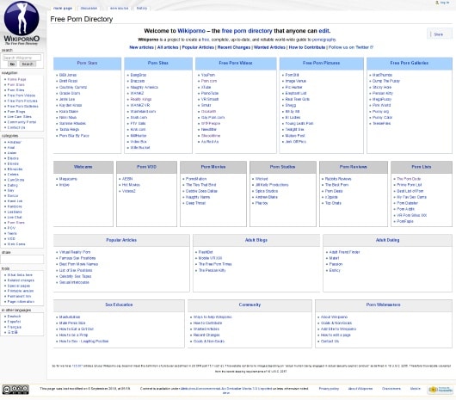Open the VOD category in the sidebar
The image size is (456, 400).
[11, 238]
